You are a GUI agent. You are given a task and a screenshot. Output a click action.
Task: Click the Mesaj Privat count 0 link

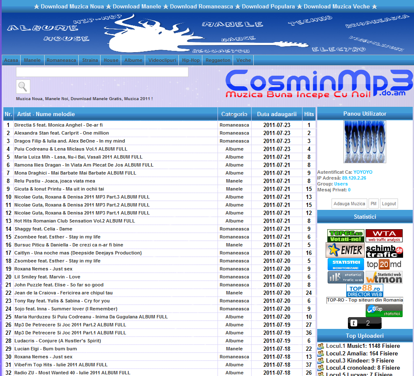[x=349, y=190]
